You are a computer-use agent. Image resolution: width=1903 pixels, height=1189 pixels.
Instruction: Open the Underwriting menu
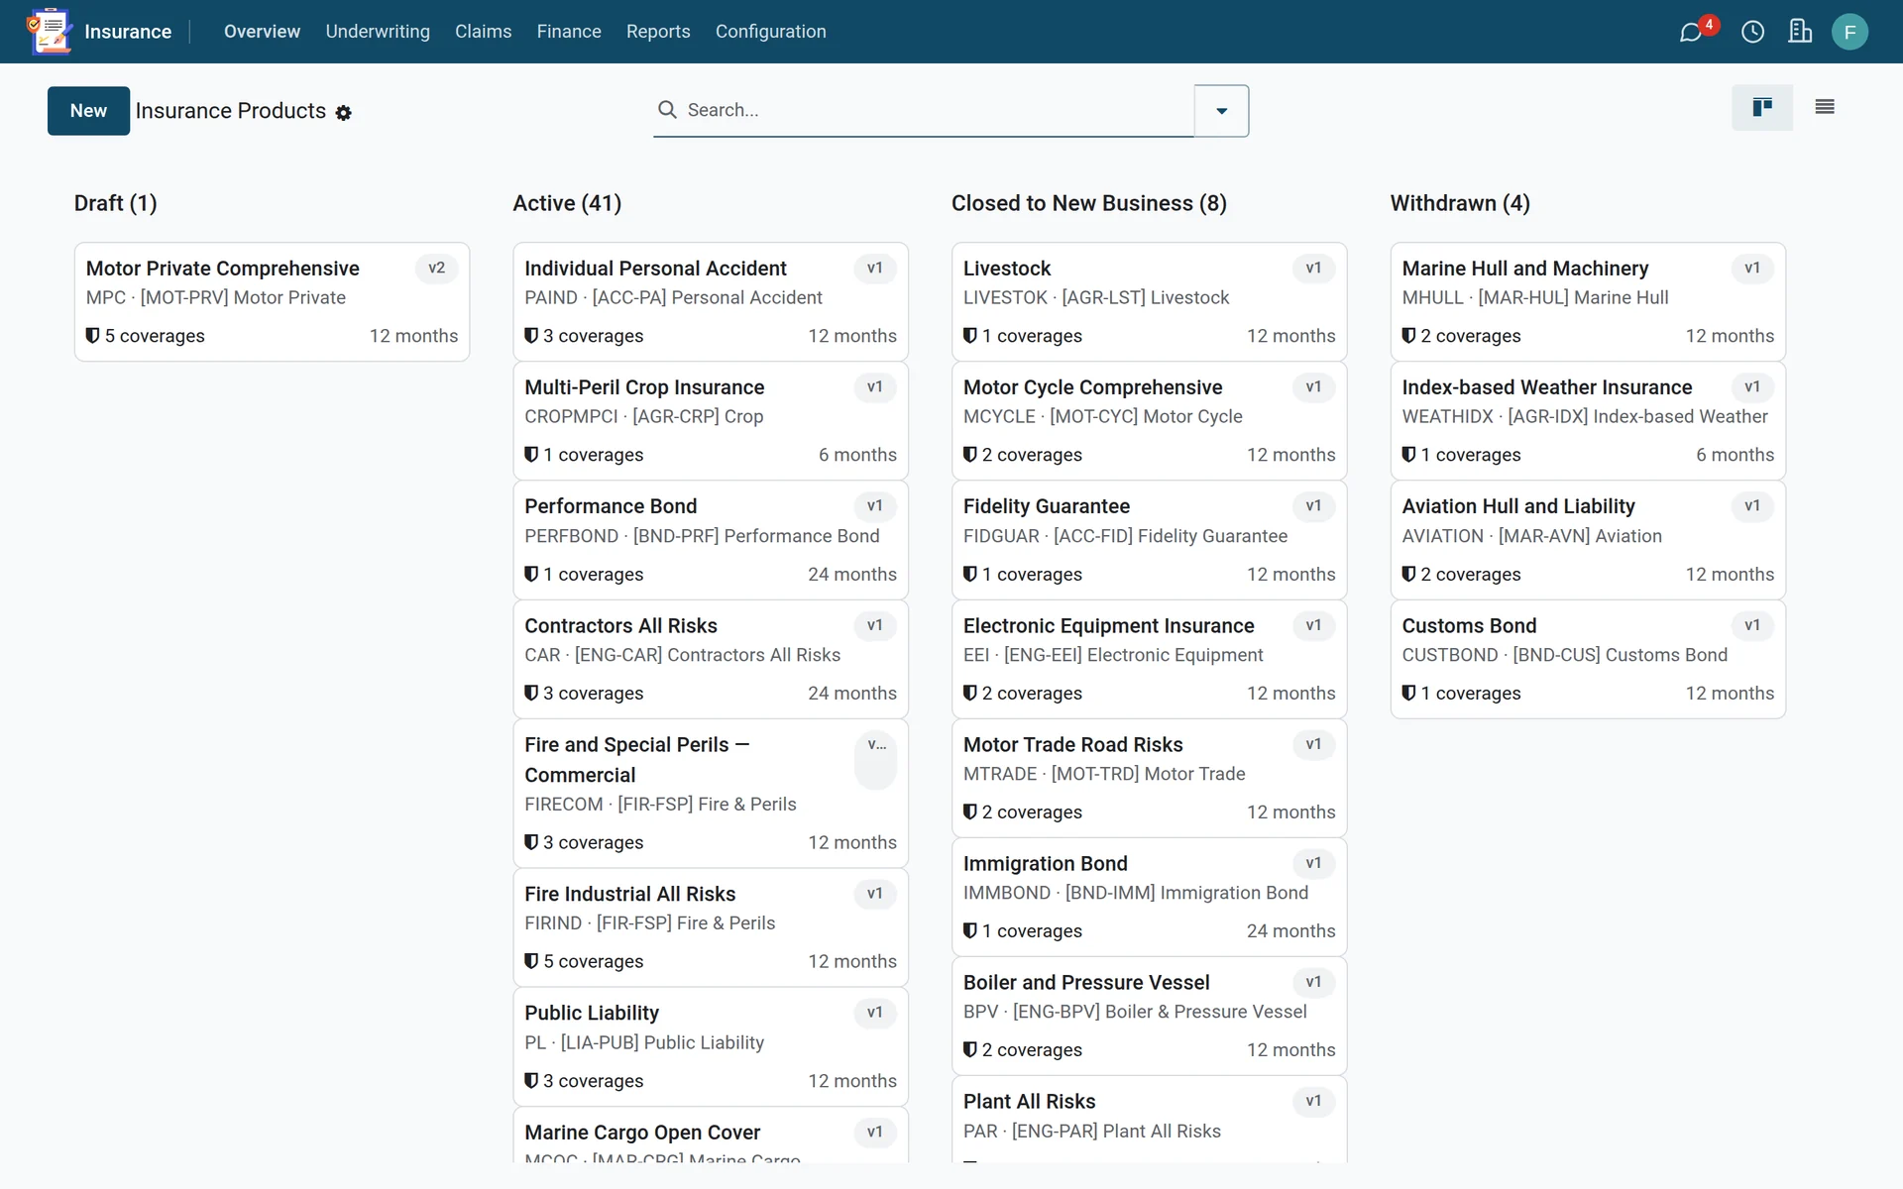point(378,32)
